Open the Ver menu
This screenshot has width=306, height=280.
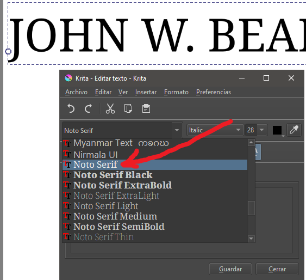click(123, 92)
